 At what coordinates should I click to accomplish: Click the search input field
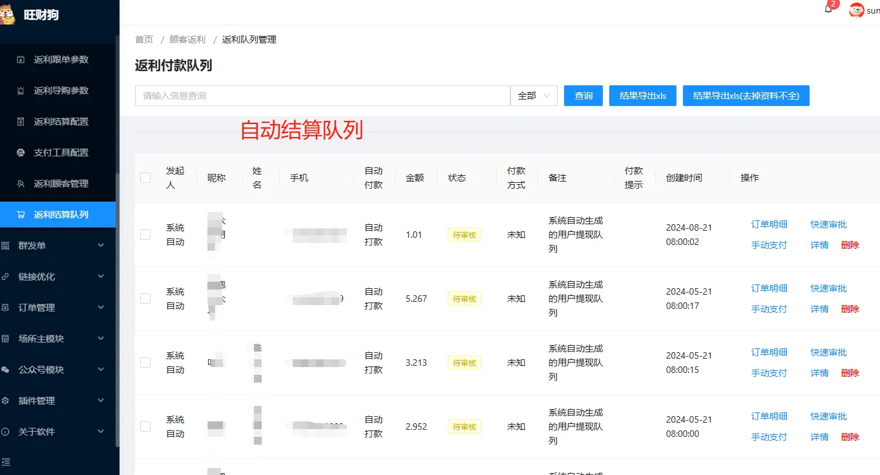pos(322,96)
